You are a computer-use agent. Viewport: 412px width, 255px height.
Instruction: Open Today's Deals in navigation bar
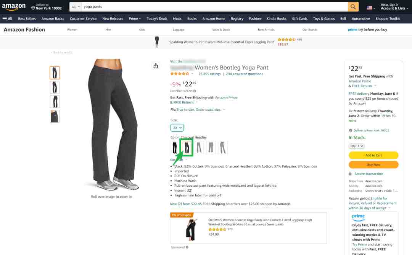click(x=157, y=19)
